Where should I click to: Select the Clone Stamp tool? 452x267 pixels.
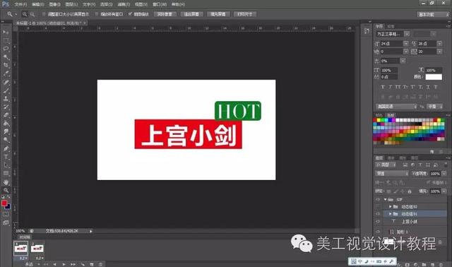point(6,99)
